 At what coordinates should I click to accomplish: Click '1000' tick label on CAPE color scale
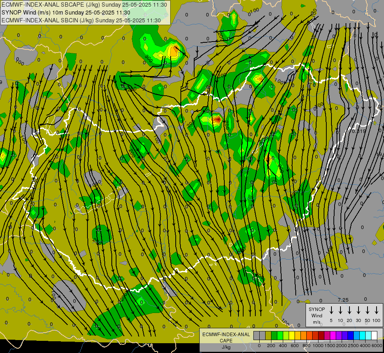click(x=318, y=346)
